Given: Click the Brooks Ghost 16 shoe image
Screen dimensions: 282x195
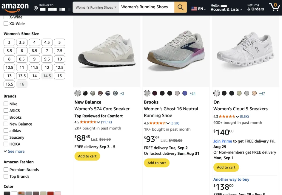Looking at the screenshot, I should [176, 51].
